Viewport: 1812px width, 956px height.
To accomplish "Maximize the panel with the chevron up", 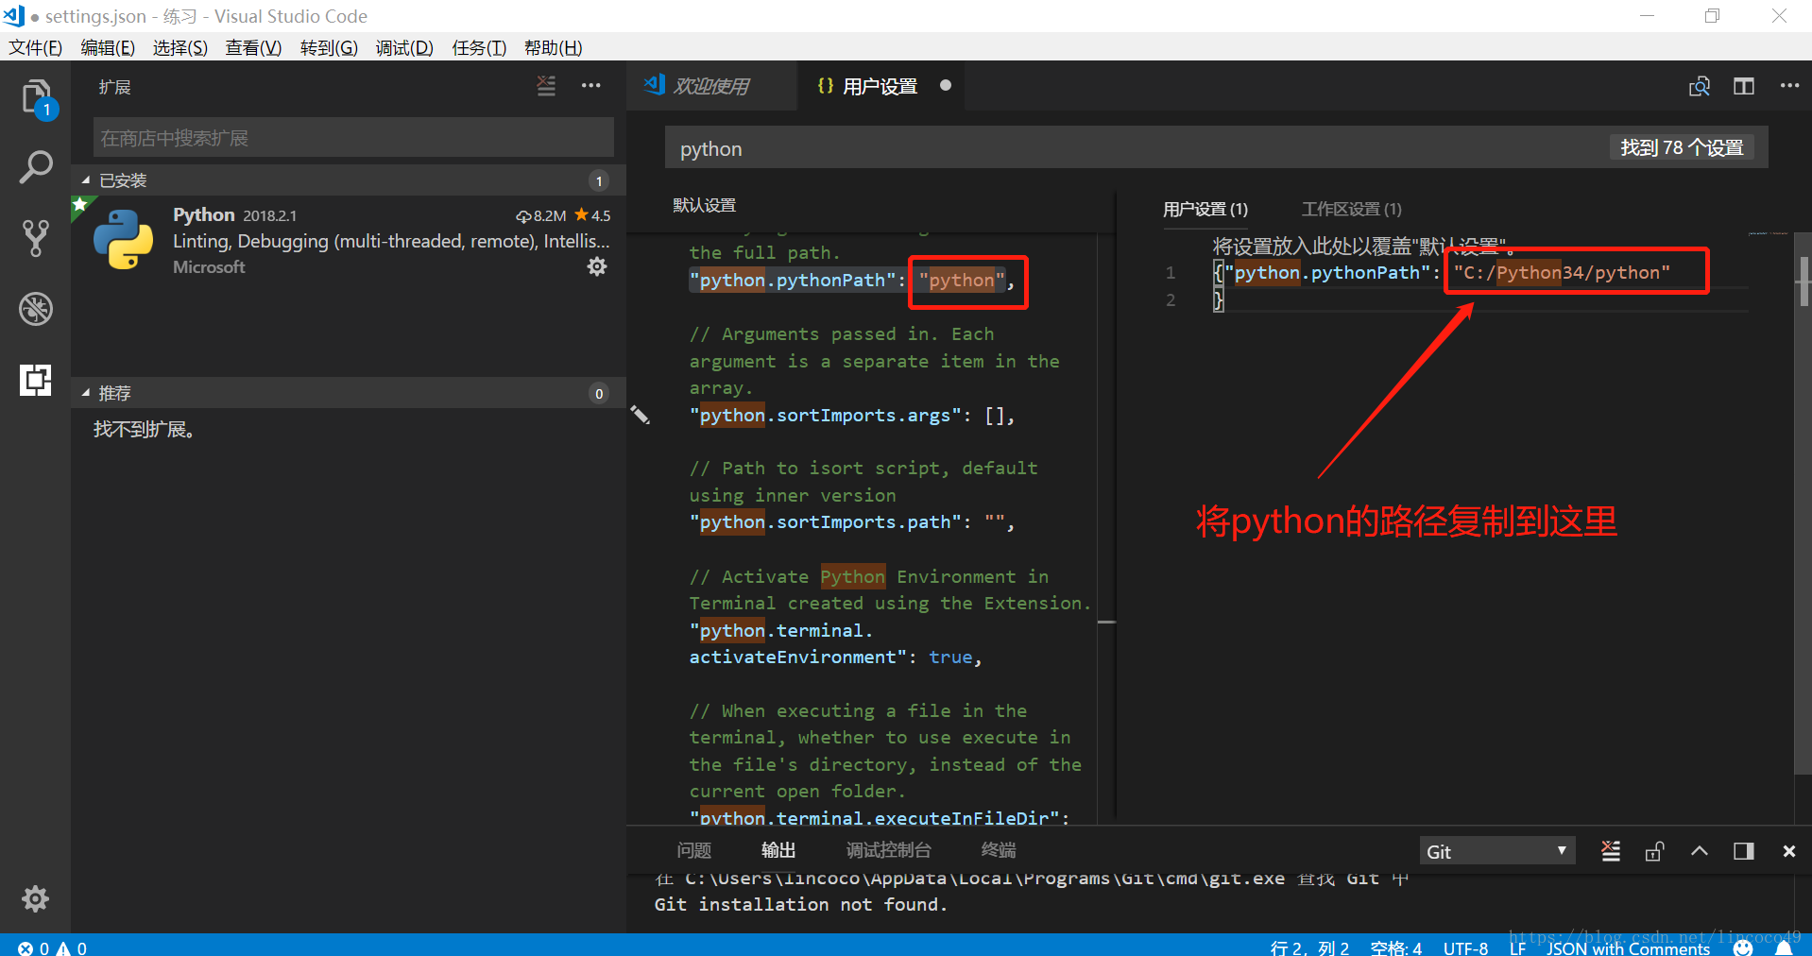I will [1700, 851].
